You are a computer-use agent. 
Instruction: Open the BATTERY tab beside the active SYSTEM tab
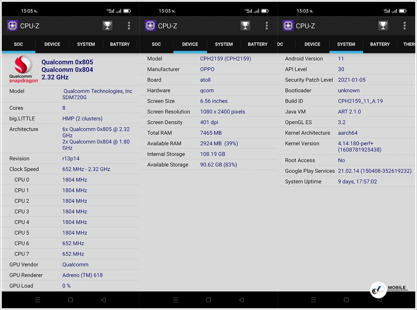380,44
